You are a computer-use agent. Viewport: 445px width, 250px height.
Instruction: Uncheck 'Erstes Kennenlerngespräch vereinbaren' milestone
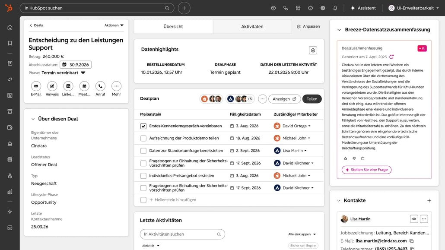pos(143,126)
